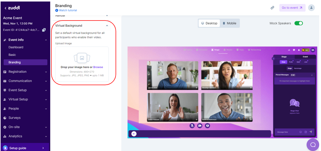Screen dimensions: 321x151
Task: Open the Watch tutorial link
Action: click(66, 10)
